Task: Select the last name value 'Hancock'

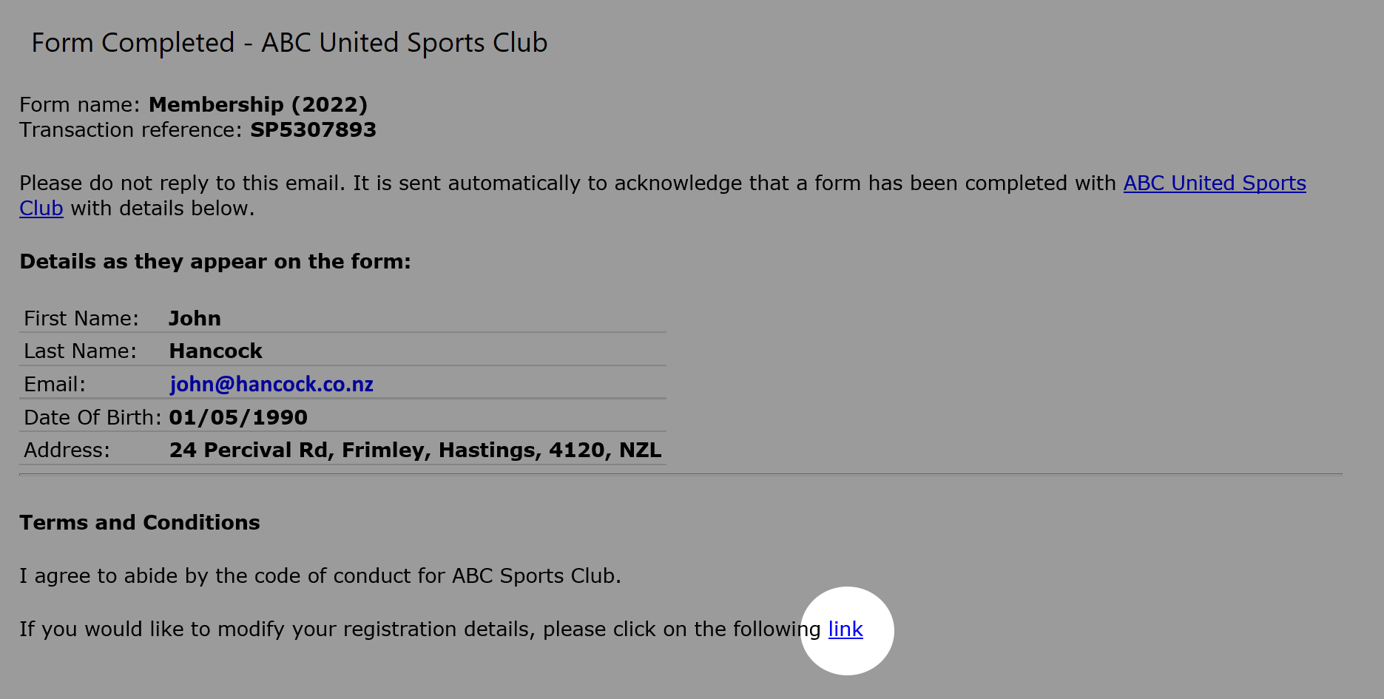Action: coord(216,351)
